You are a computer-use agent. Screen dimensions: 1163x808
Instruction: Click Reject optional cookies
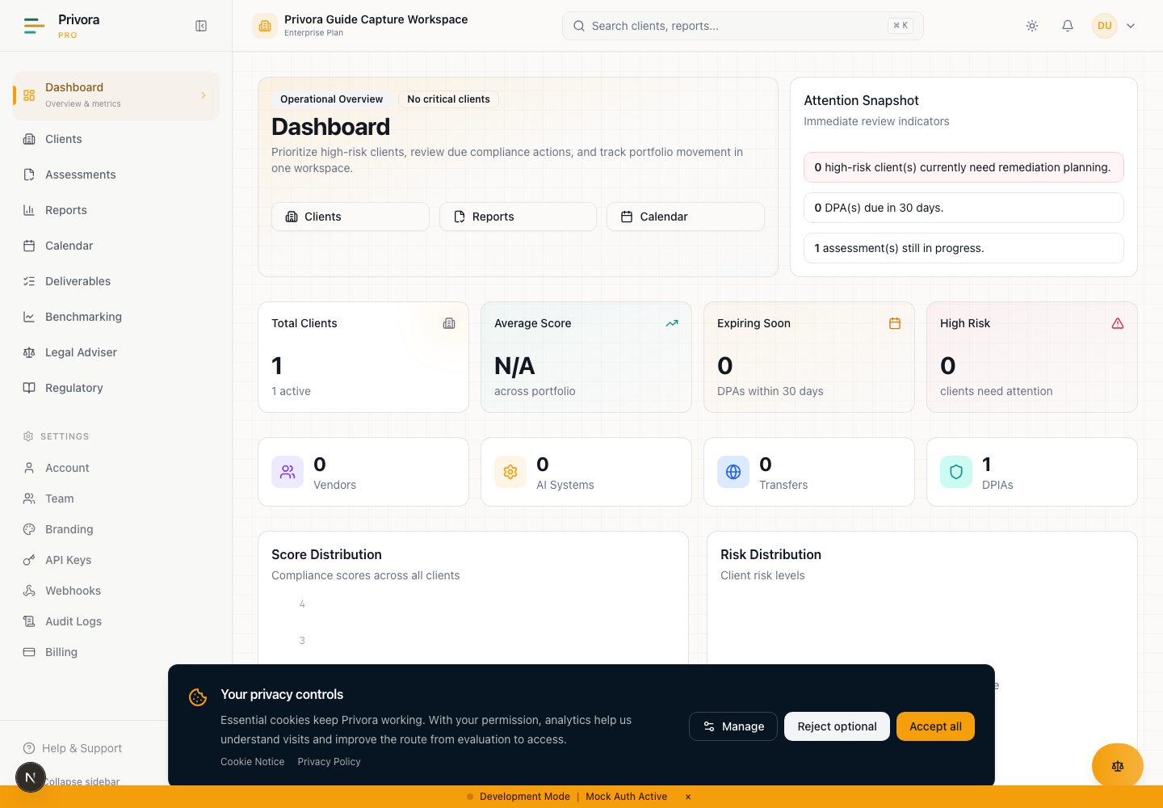click(x=837, y=726)
